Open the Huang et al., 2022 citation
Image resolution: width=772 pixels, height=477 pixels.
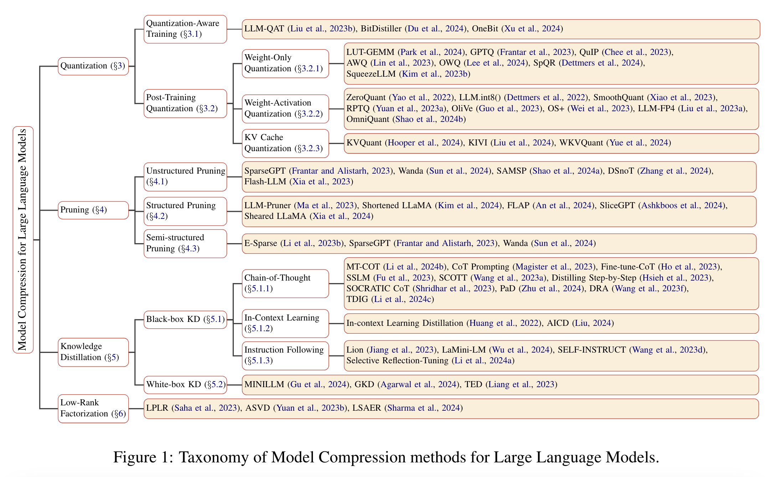pyautogui.click(x=503, y=323)
